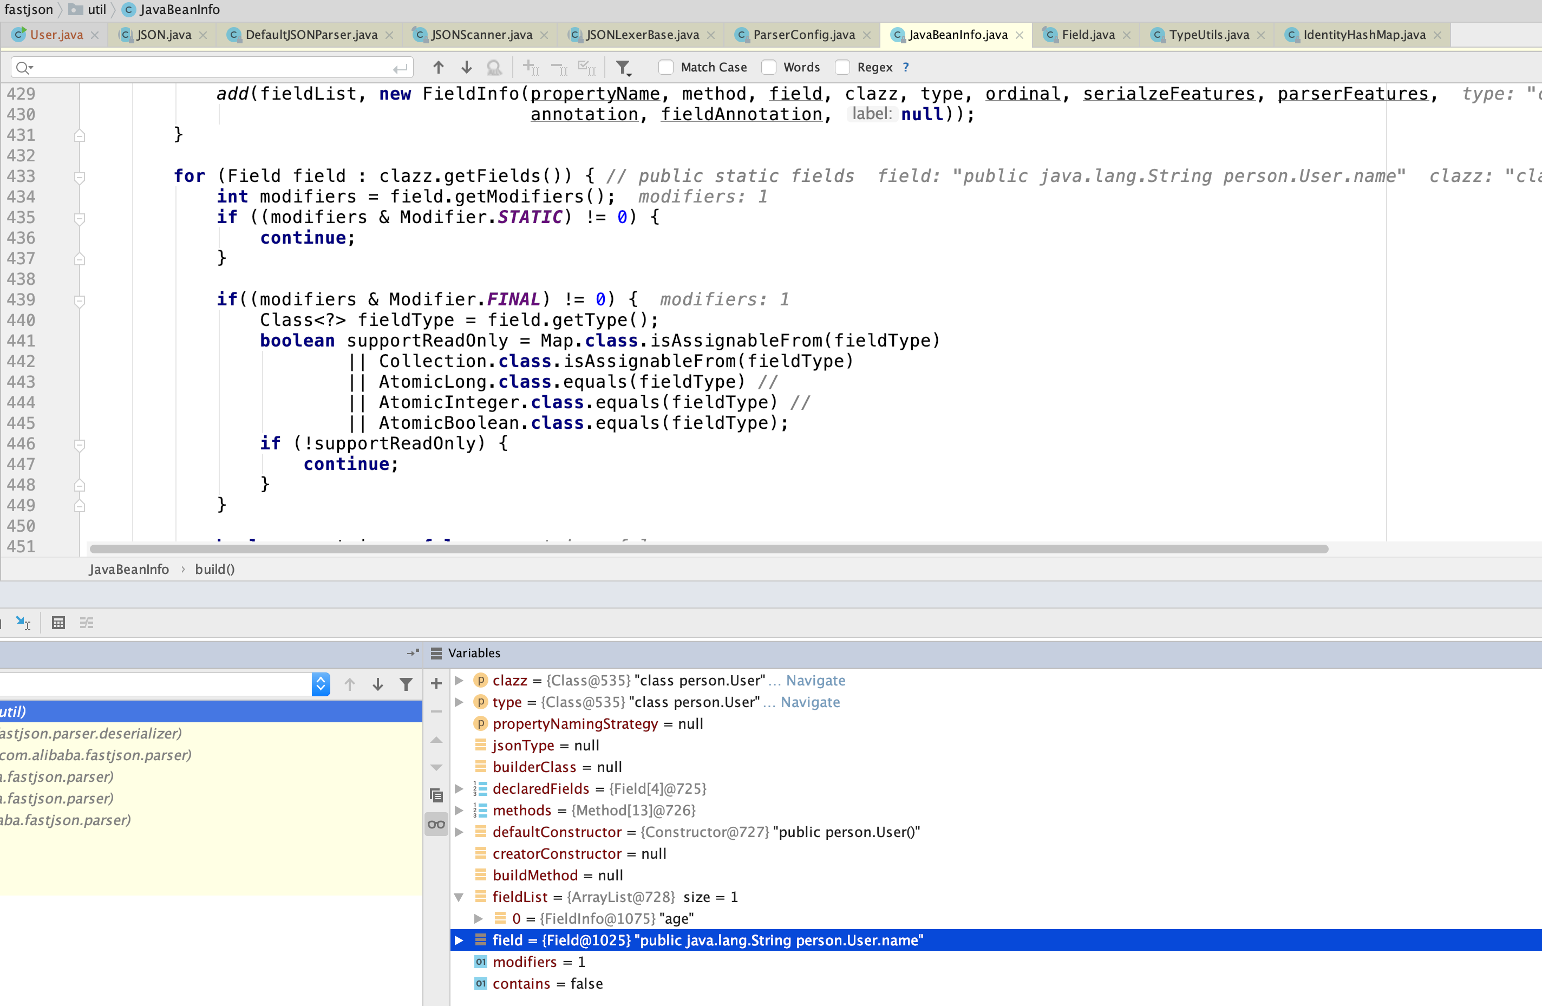
Task: Open the TypeUtils.java tab
Action: click(1208, 35)
